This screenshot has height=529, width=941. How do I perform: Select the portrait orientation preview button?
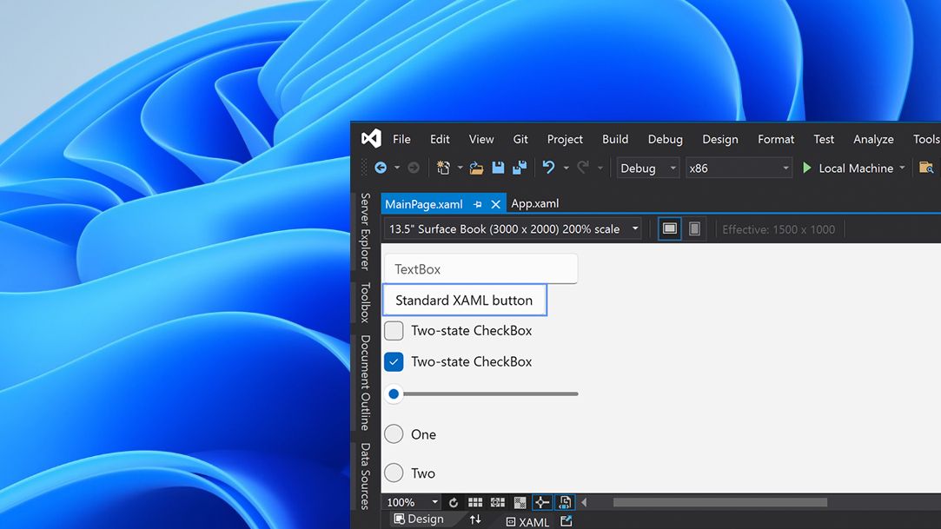pyautogui.click(x=694, y=228)
